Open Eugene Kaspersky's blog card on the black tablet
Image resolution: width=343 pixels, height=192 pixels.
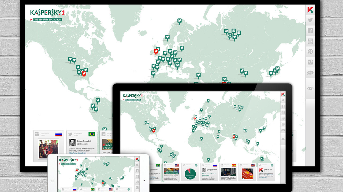pyautogui.click(x=209, y=172)
